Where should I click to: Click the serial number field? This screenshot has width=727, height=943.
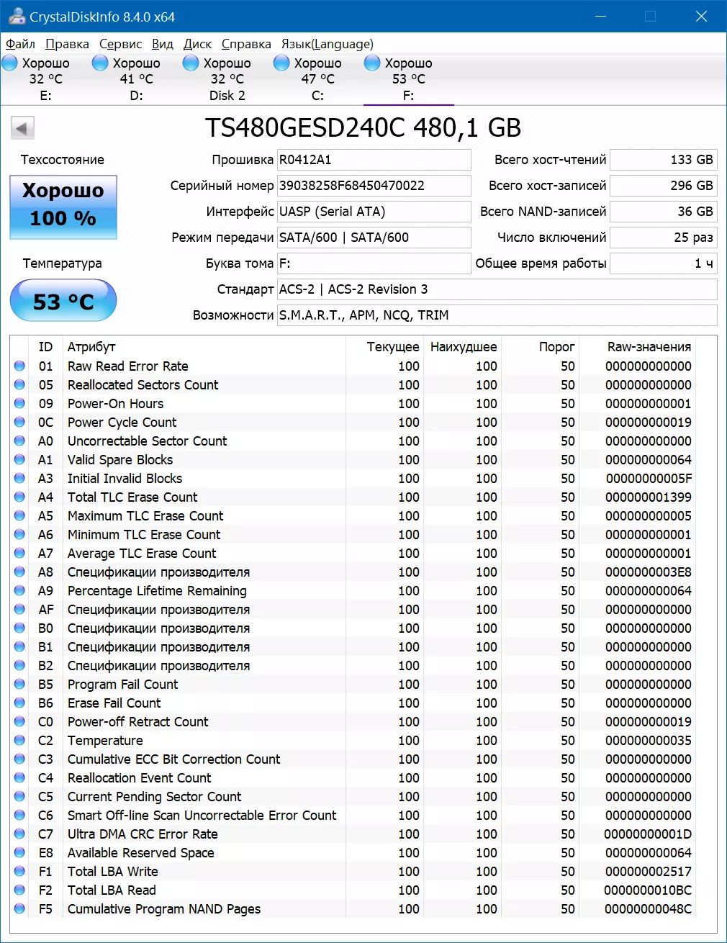[374, 186]
